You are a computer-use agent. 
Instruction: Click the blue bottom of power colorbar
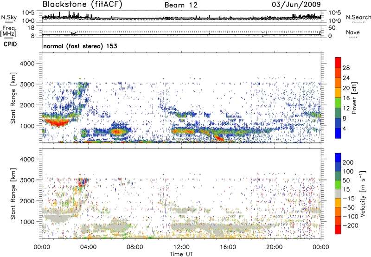pos(338,133)
